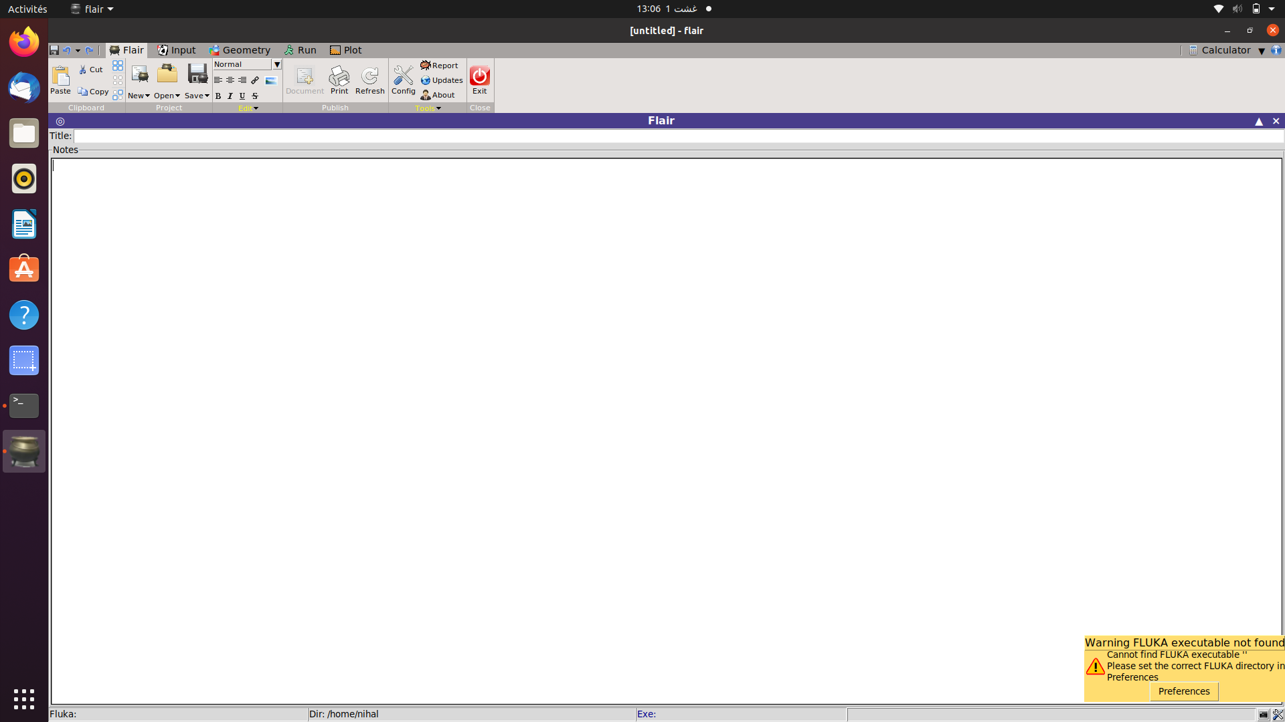Image resolution: width=1285 pixels, height=722 pixels.
Task: Open the undo history dropdown arrow
Action: click(x=78, y=51)
